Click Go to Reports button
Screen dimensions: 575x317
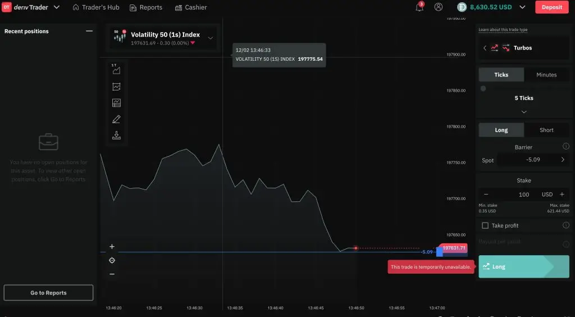click(48, 293)
